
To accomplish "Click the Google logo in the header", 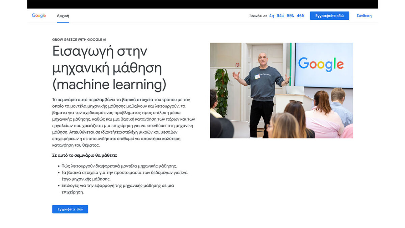I will coord(38,16).
